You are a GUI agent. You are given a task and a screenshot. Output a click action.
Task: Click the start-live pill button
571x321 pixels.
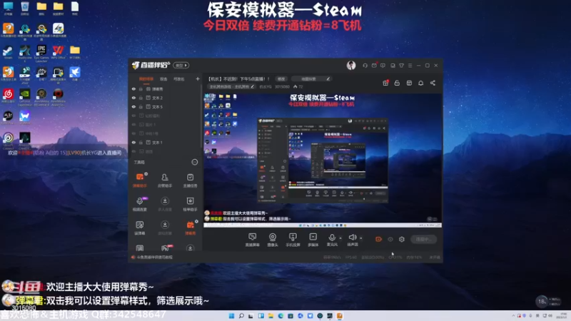tap(423, 239)
